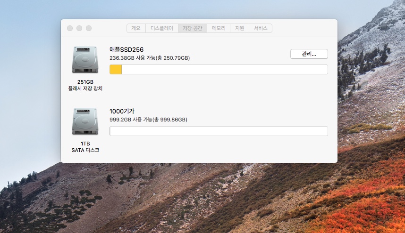
Task: Click the empty part of the 애플SSD256 storage bar
Action: tap(224, 70)
